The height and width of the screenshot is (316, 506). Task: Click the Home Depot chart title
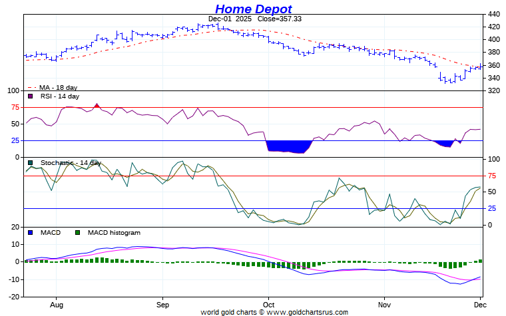tap(253, 9)
